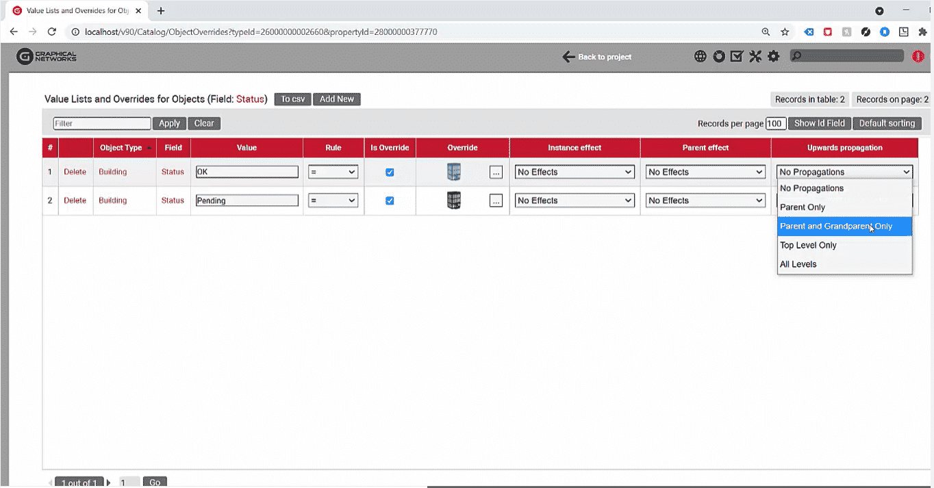This screenshot has width=934, height=488.
Task: Open the browser zoom icon in address bar
Action: pos(766,31)
